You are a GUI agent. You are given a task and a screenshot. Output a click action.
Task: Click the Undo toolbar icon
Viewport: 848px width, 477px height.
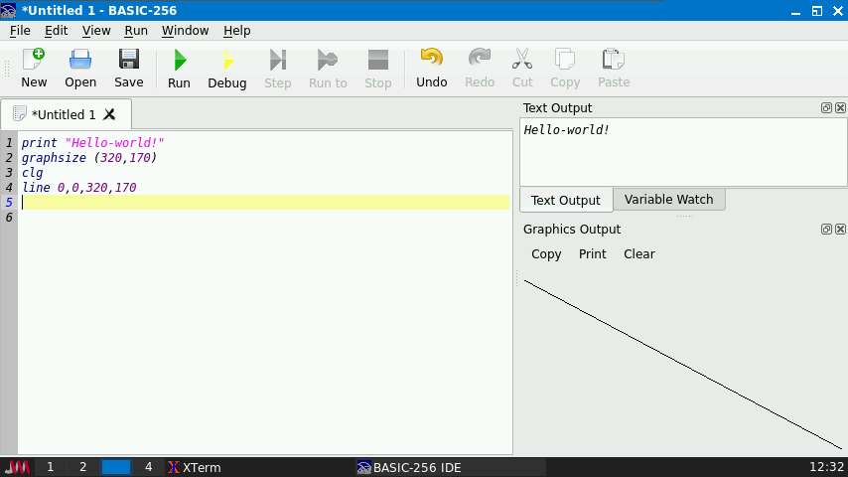click(431, 68)
